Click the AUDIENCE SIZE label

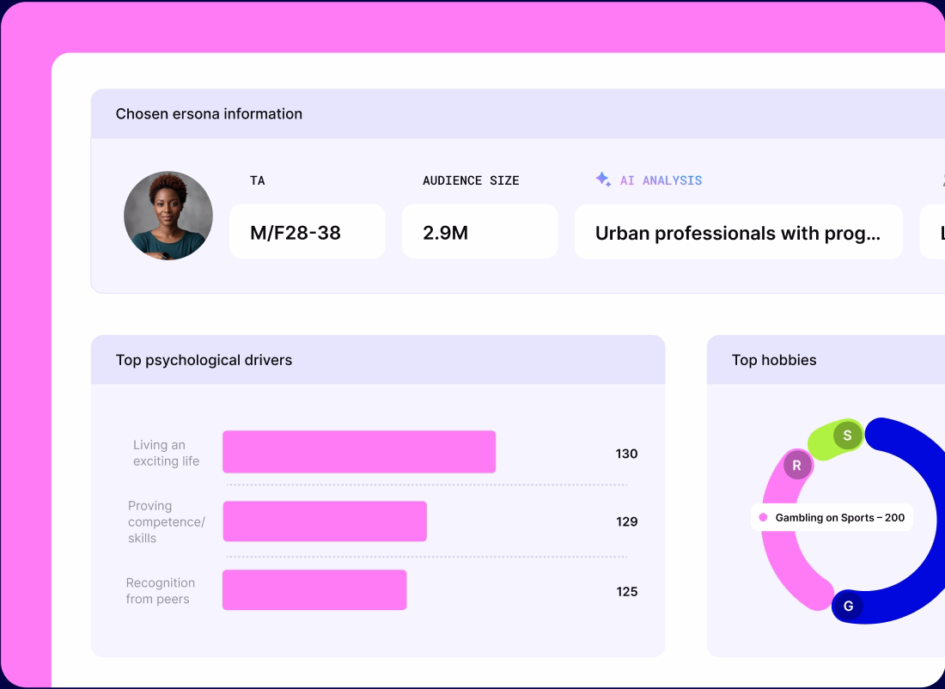point(471,180)
